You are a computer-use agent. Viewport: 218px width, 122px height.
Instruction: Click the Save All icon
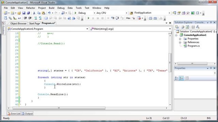[x=28, y=13]
